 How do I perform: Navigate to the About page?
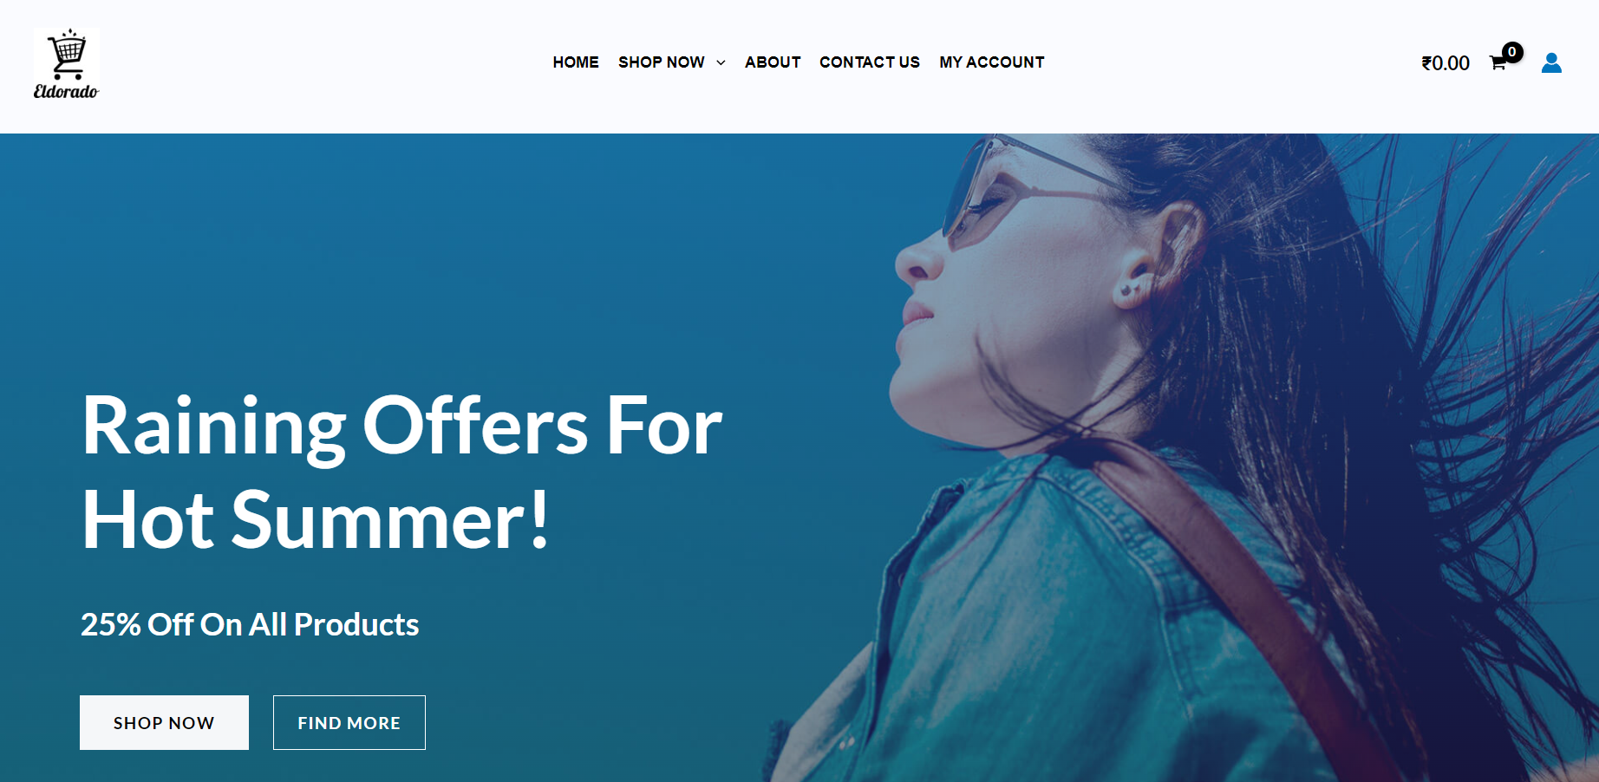773,62
